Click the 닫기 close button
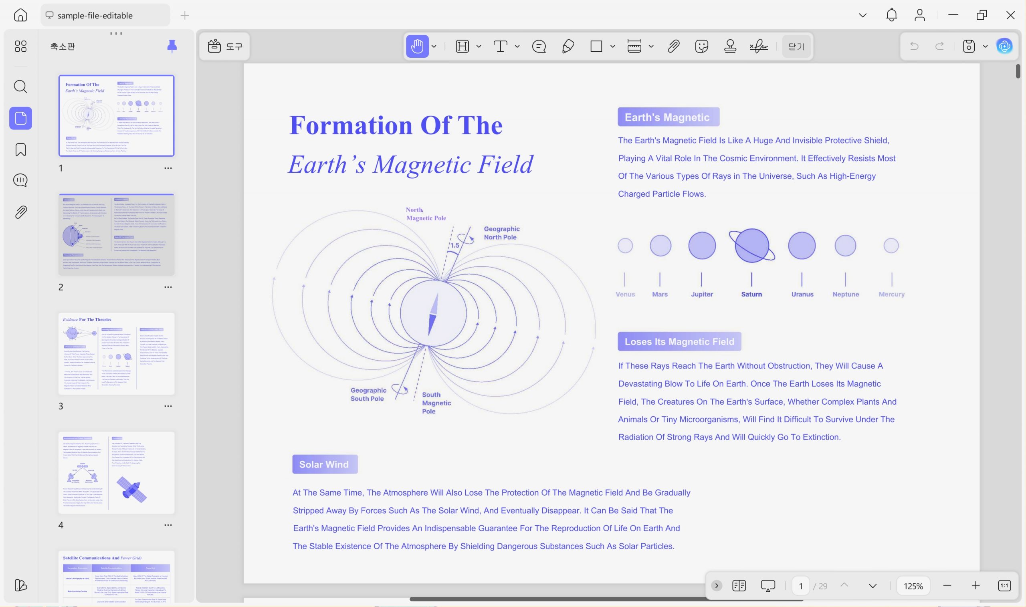 click(796, 46)
